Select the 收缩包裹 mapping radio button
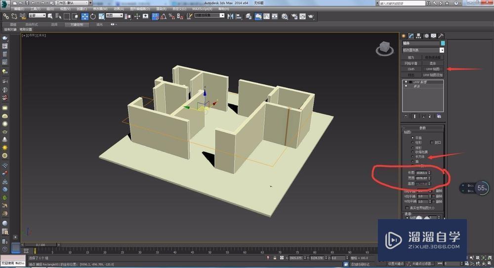This screenshot has height=268, width=494. (x=412, y=152)
